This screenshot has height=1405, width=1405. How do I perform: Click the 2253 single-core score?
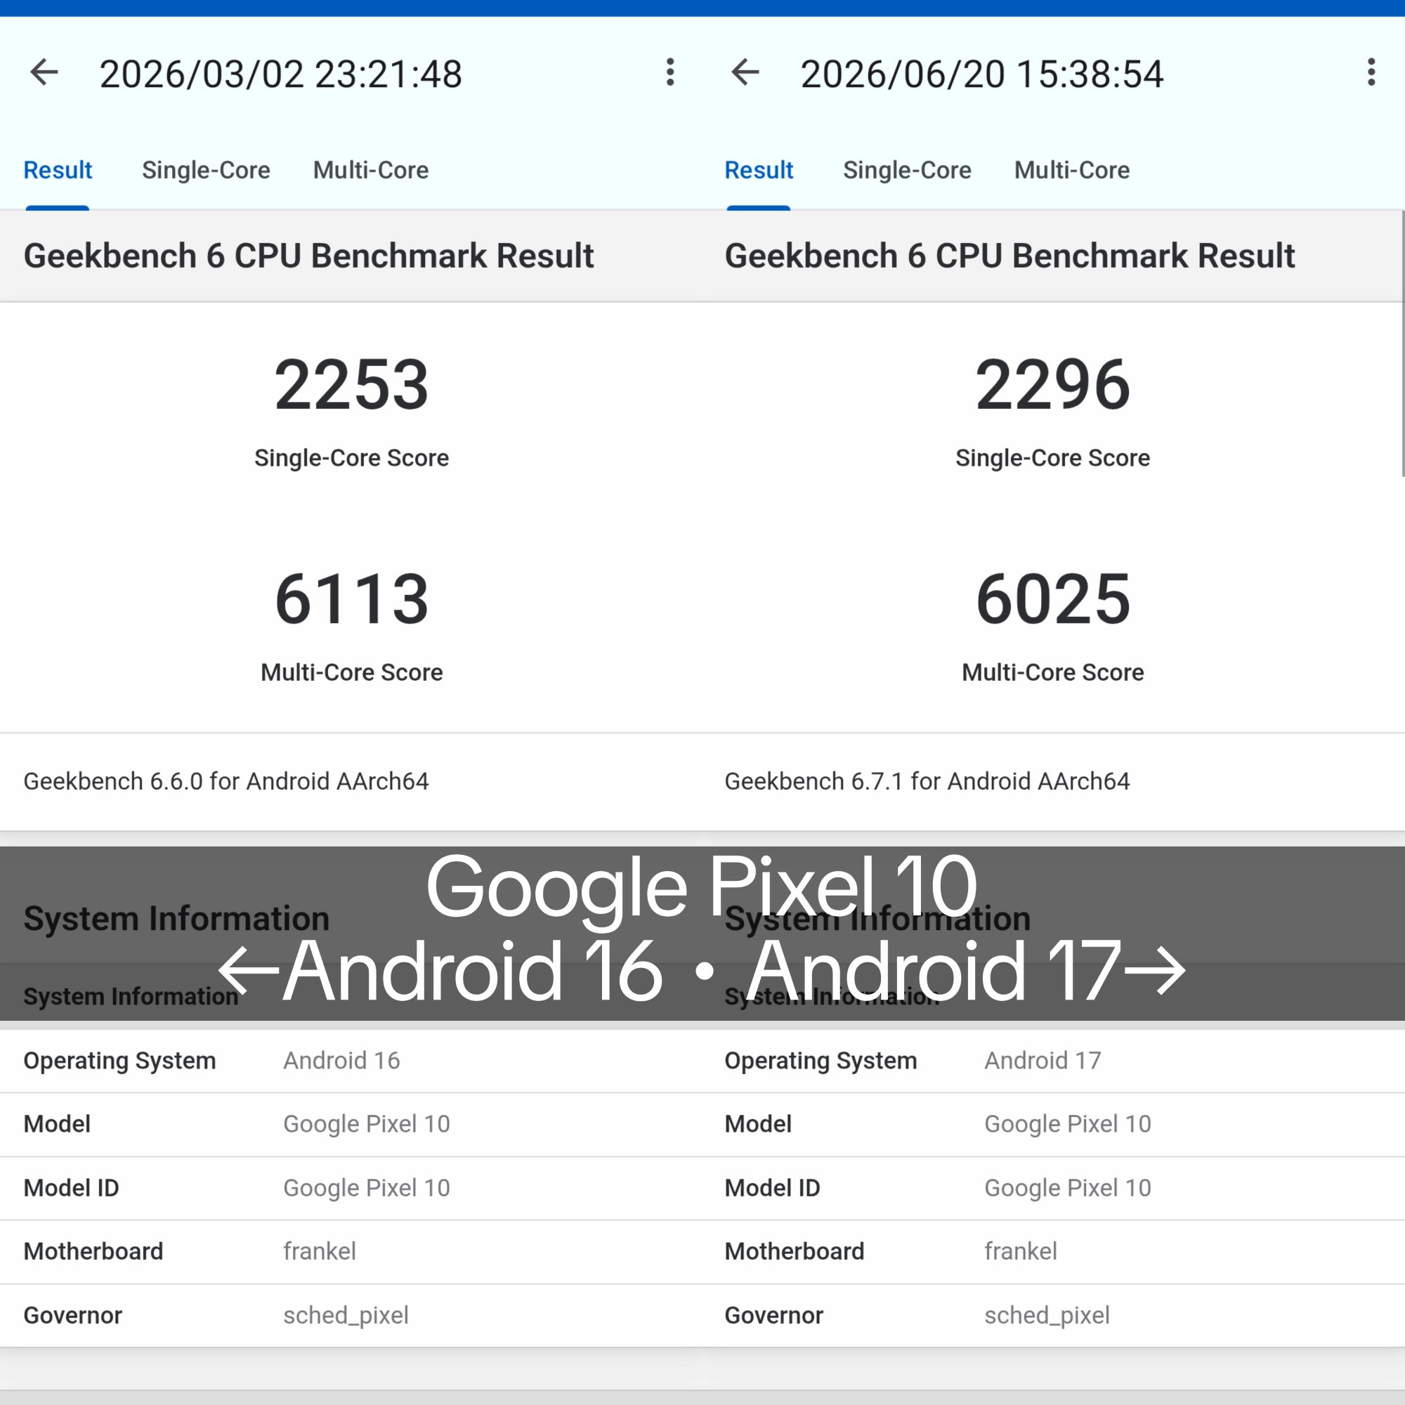point(351,385)
